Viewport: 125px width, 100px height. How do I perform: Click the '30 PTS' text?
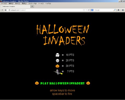click(x=70, y=66)
